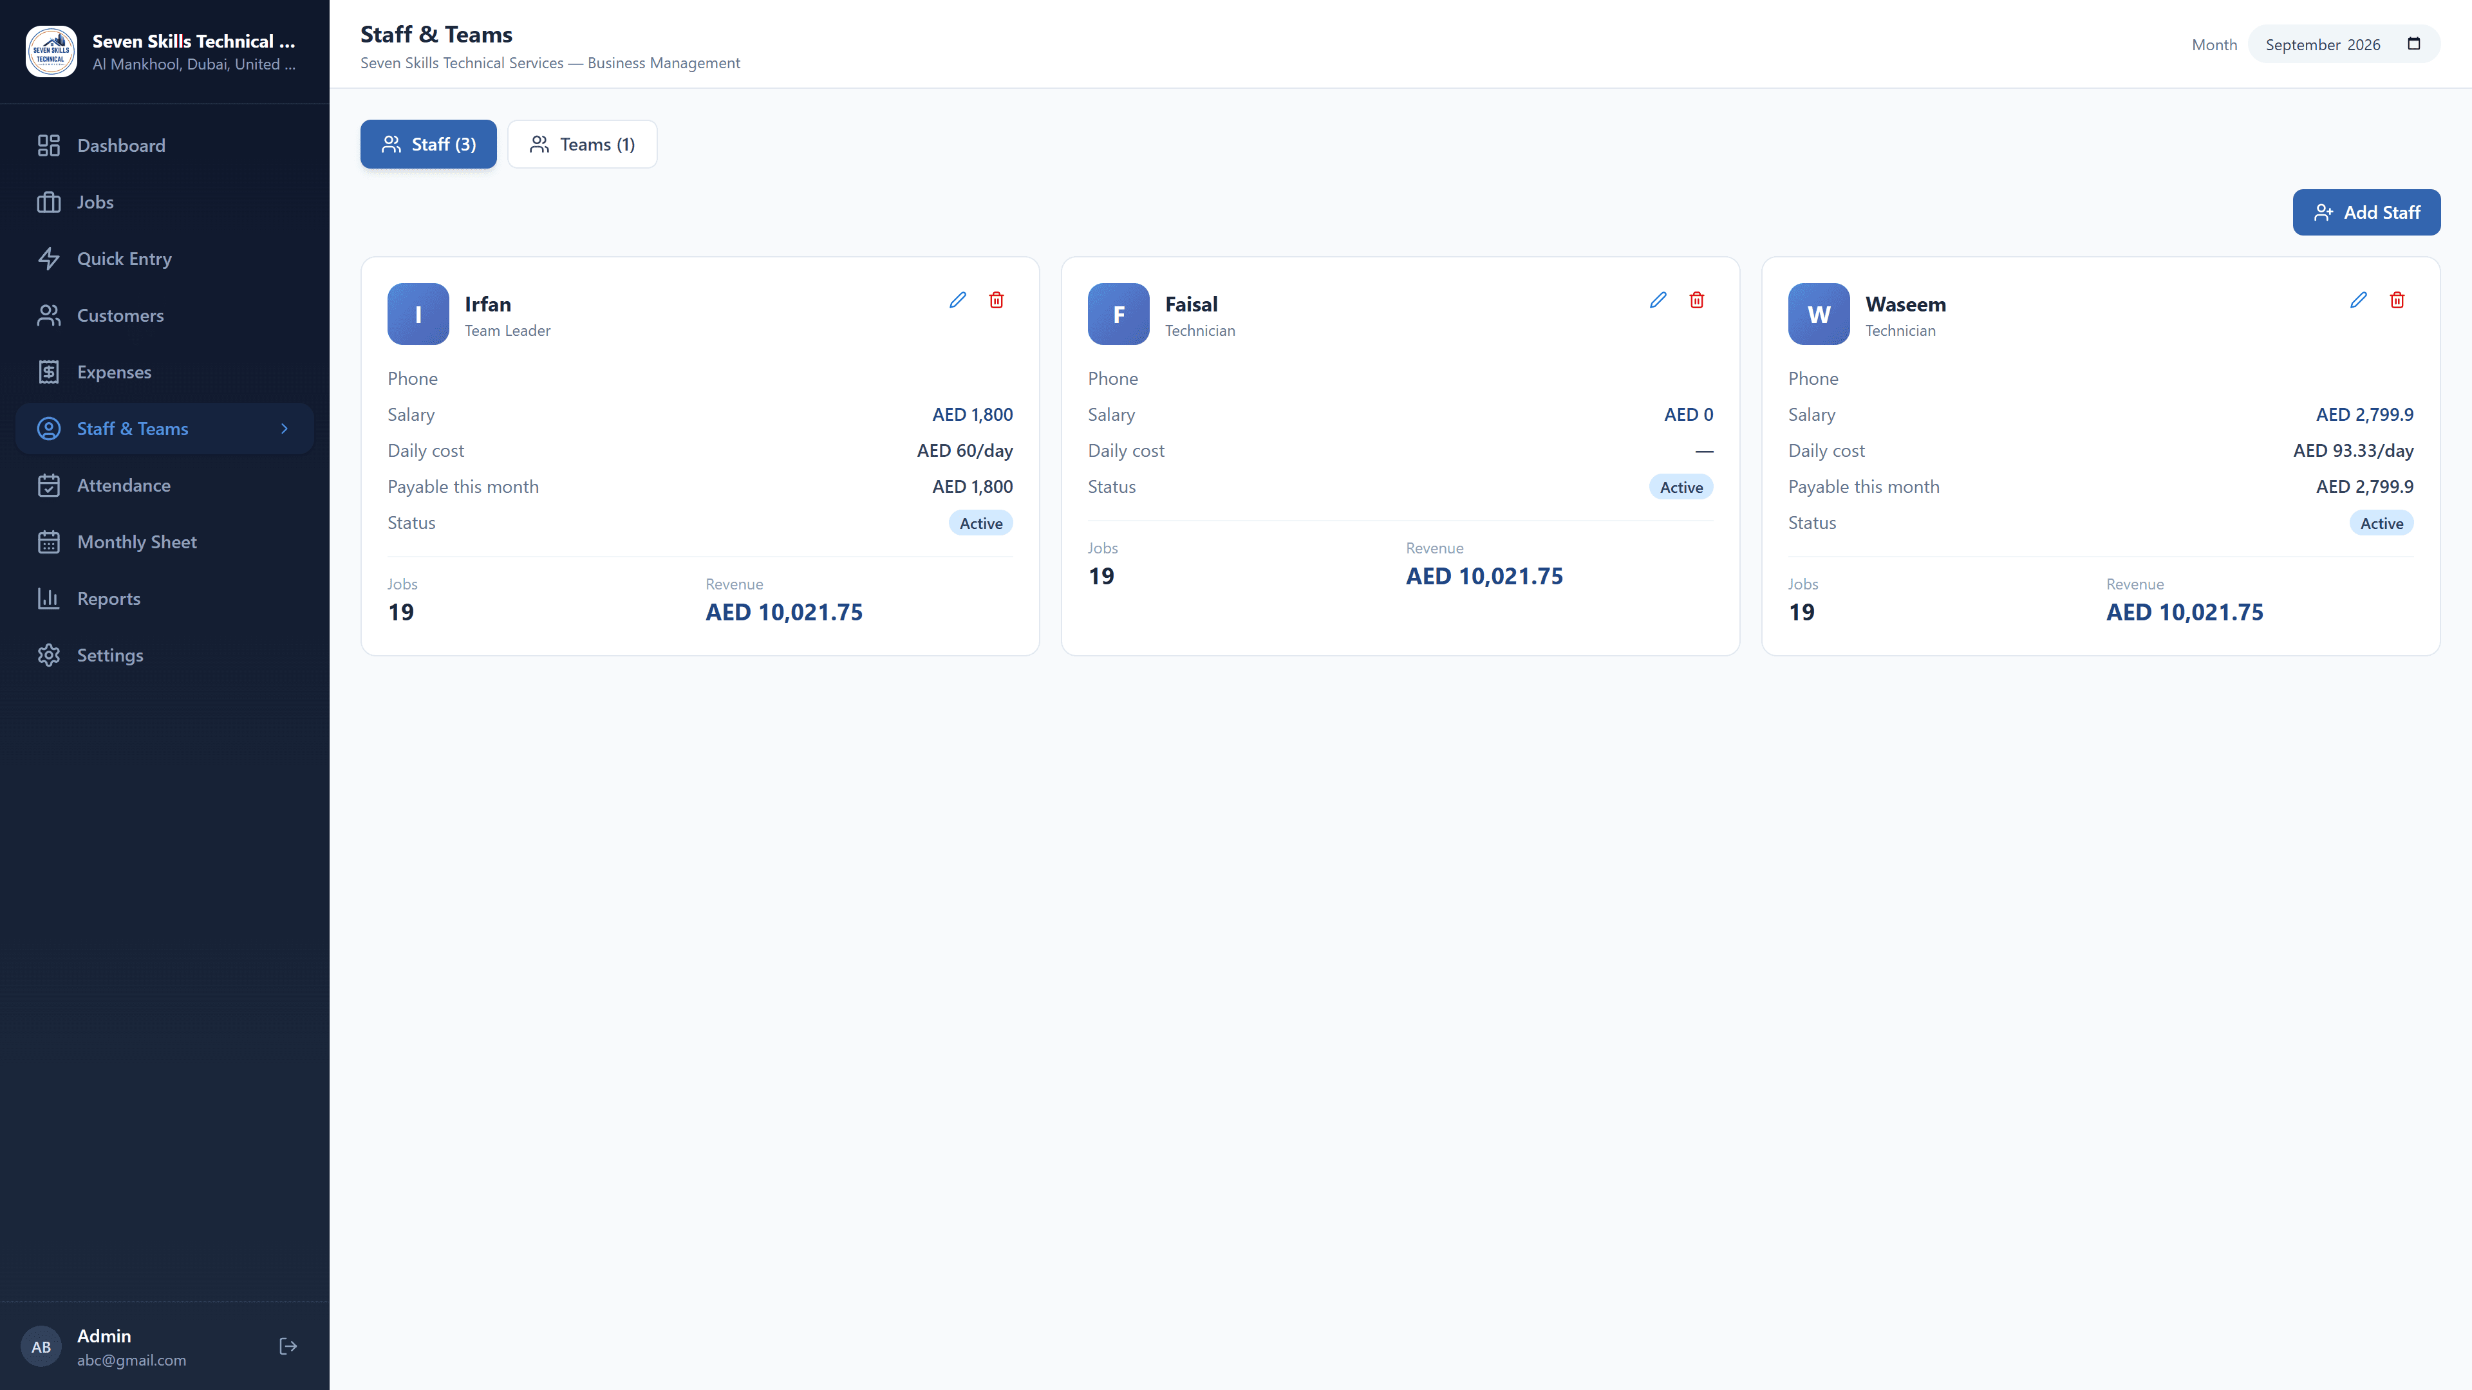Edit Waseem's staff record pencil icon
The height and width of the screenshot is (1390, 2472).
click(2359, 301)
